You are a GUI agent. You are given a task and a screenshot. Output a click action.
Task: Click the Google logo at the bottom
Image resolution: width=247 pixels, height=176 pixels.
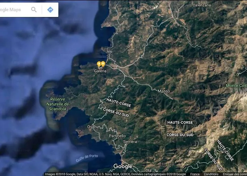[x=123, y=166]
